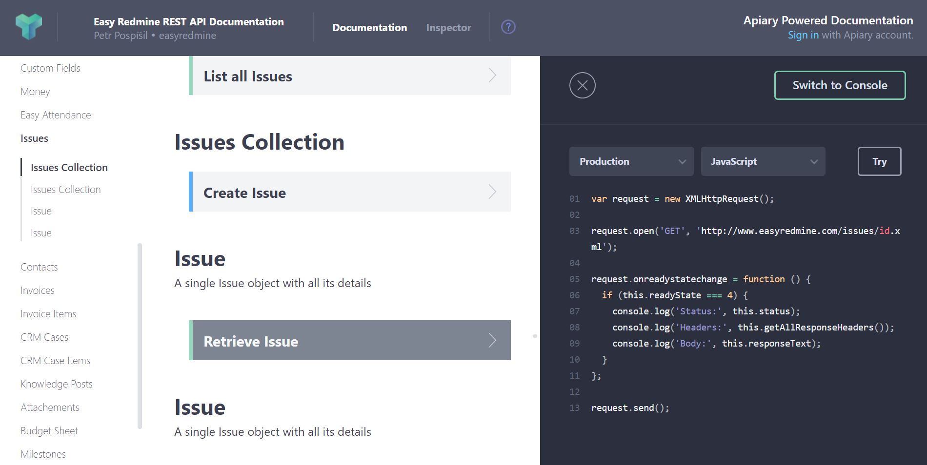The width and height of the screenshot is (927, 465).
Task: Switch to the Inspector tab
Action: (448, 28)
